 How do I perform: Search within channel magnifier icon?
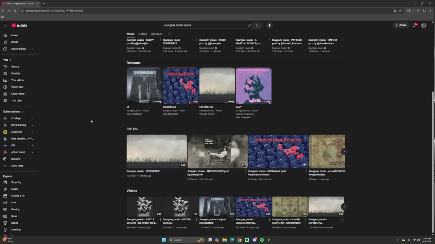[170, 34]
